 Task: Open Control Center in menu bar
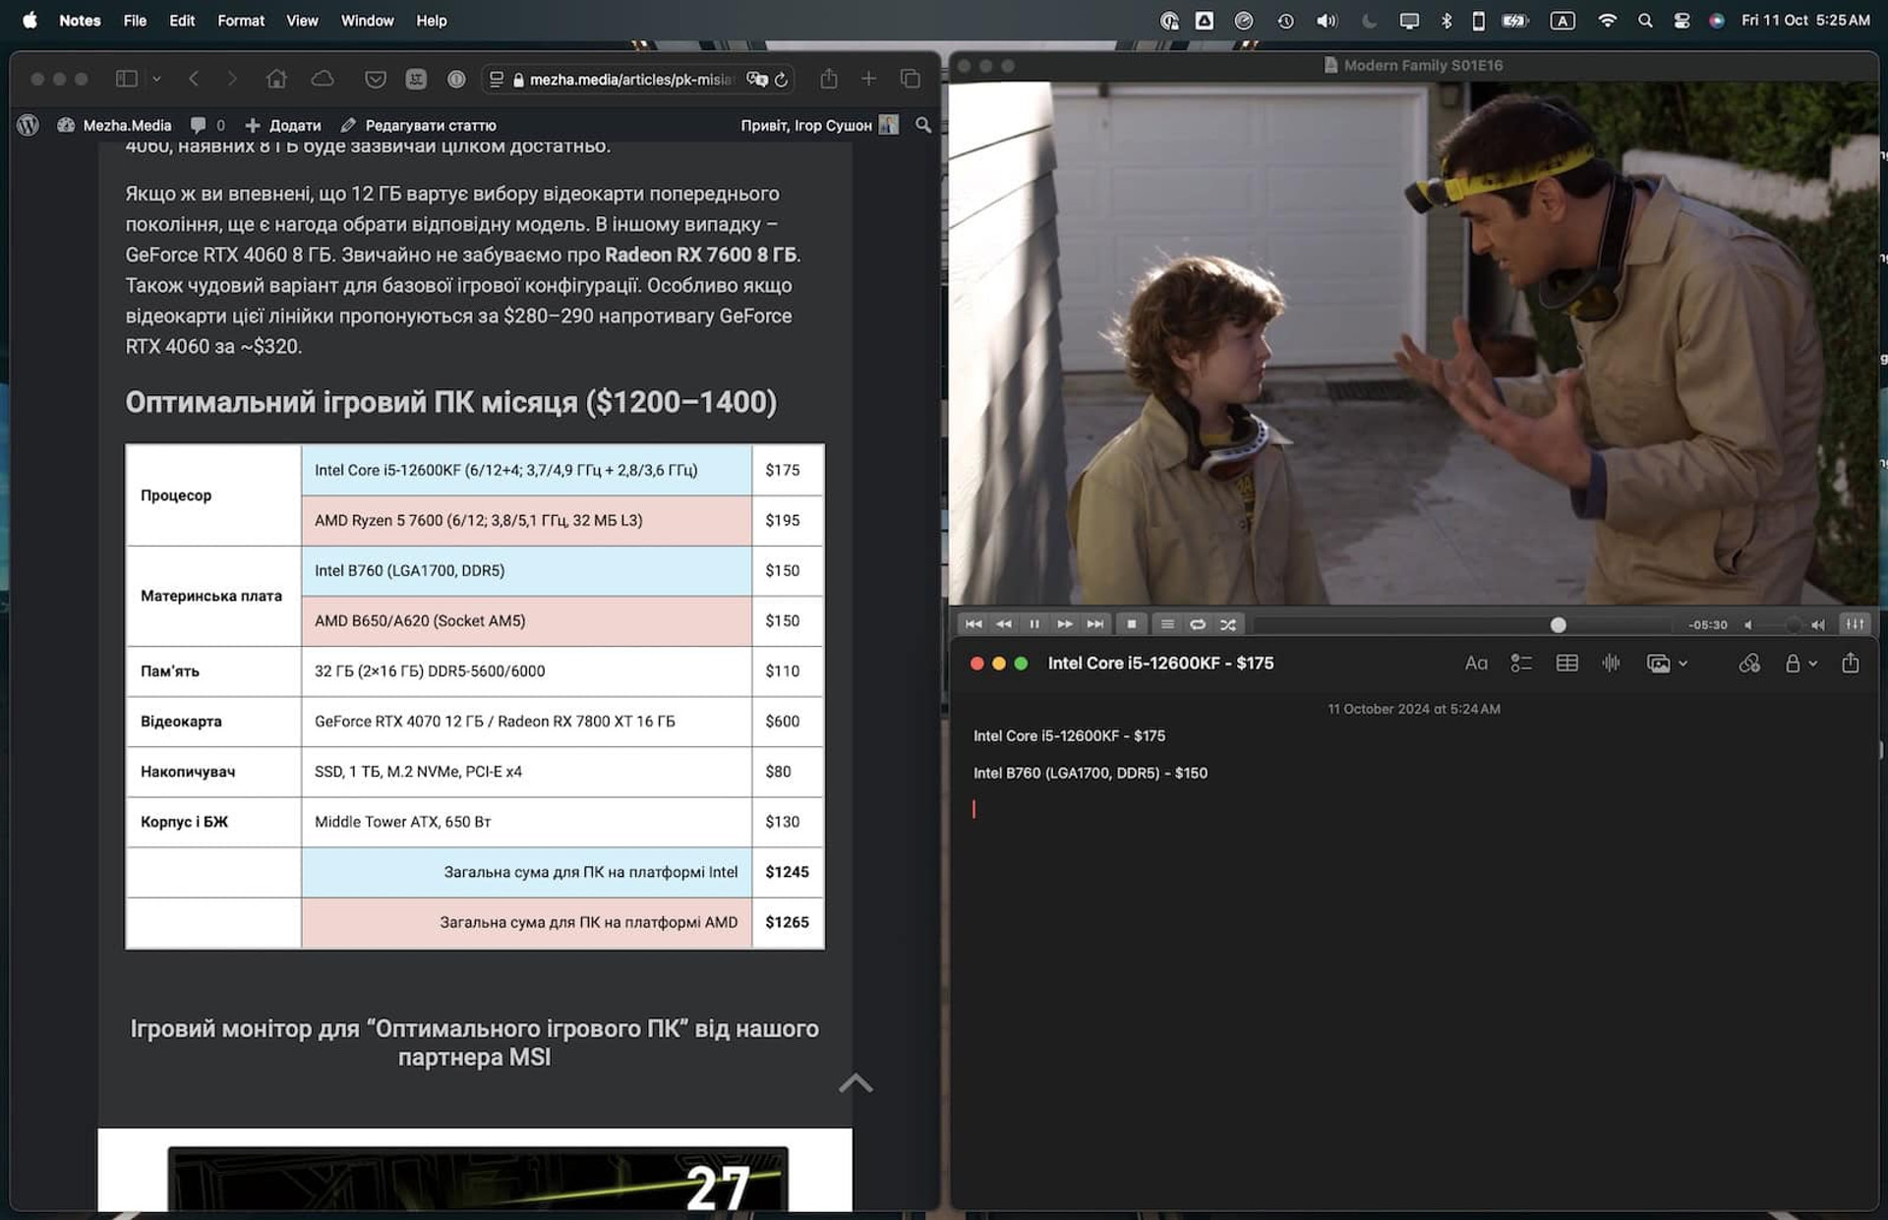[x=1681, y=20]
